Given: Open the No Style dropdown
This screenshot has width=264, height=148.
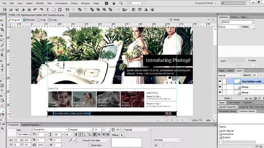Looking at the screenshot, I should (167, 140).
